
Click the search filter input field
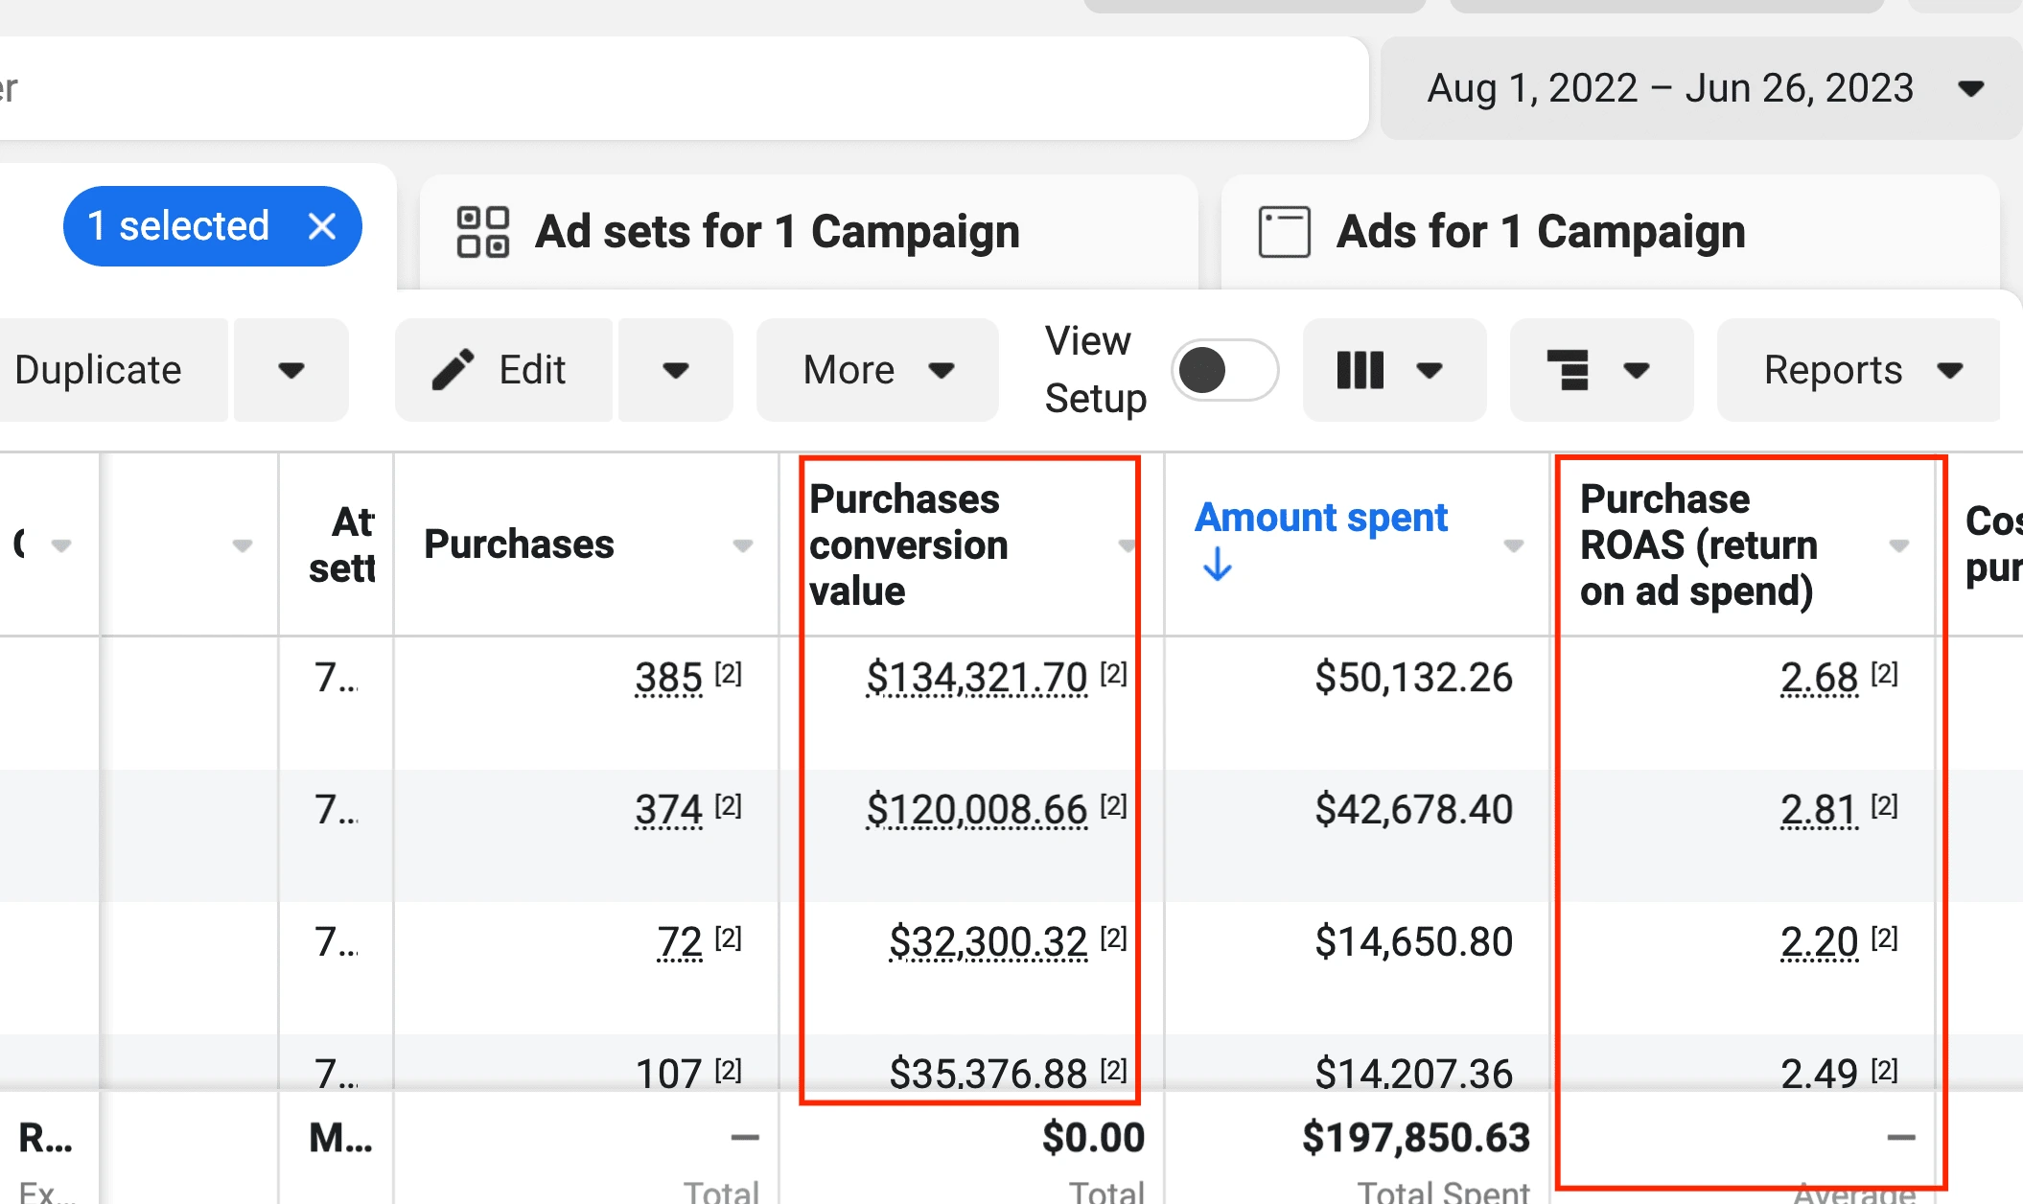click(x=683, y=88)
